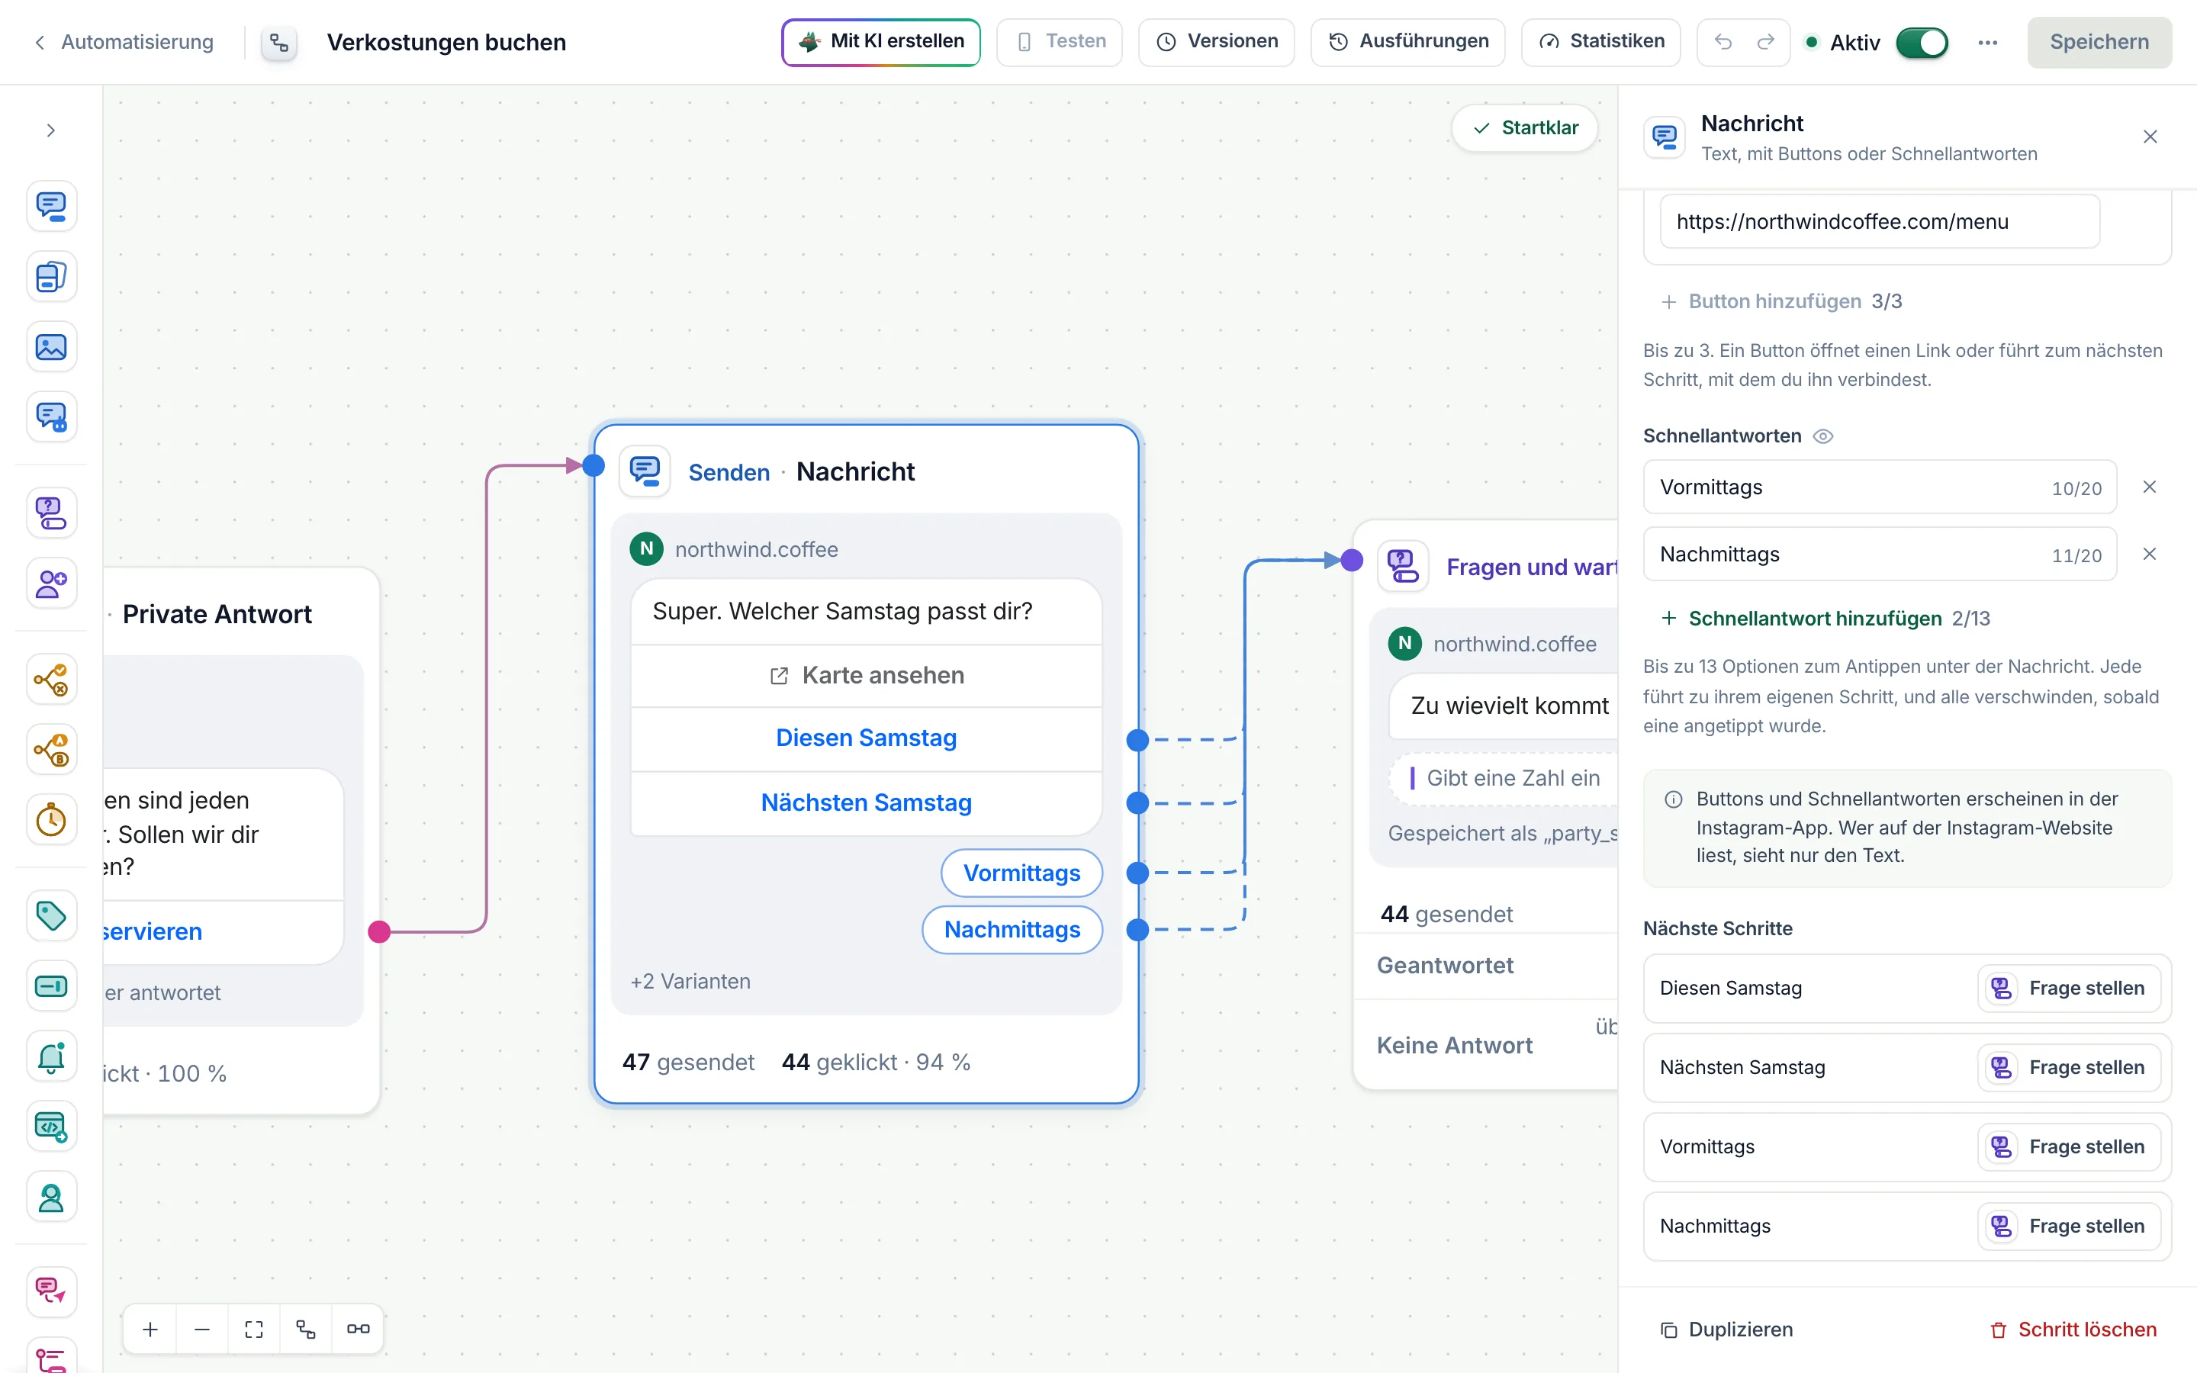Open Ausführungen view
2197x1373 pixels.
point(1408,42)
